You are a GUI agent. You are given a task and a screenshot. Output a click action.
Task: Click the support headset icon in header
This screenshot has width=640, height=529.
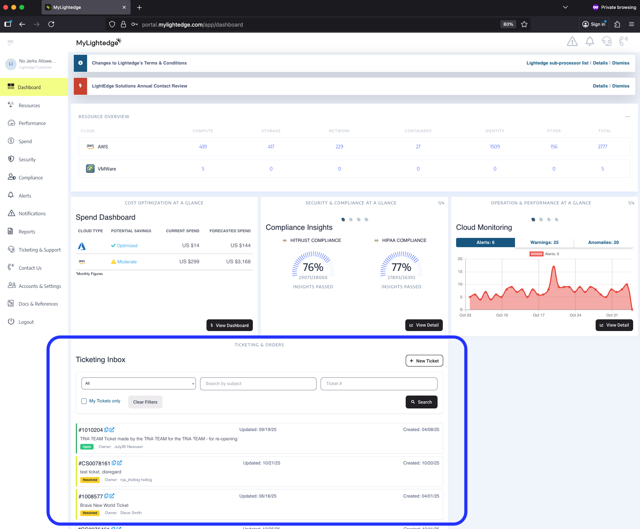coord(607,42)
